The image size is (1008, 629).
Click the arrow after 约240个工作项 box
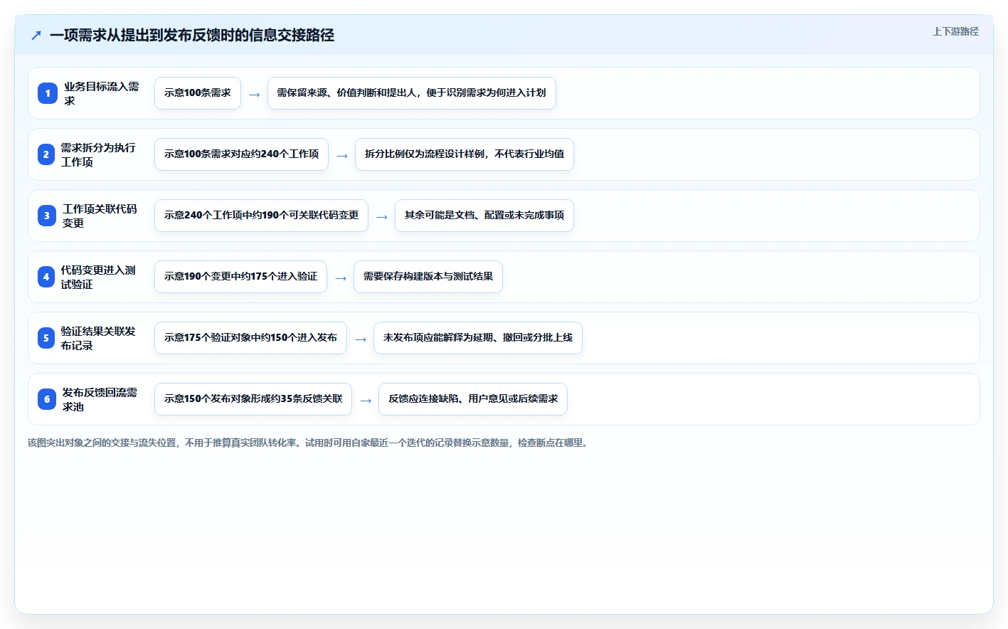tap(342, 156)
